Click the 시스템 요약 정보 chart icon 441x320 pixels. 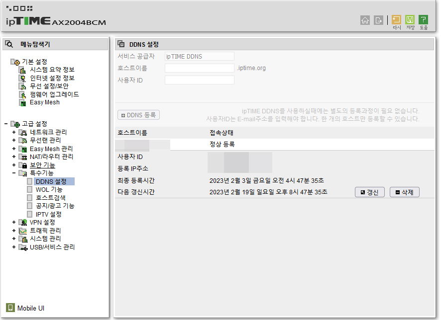tap(22, 70)
